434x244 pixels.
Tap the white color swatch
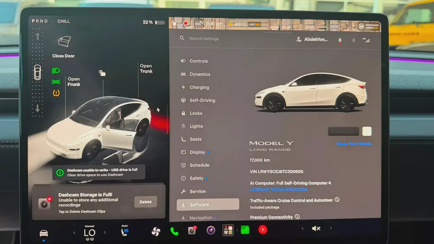pyautogui.click(x=367, y=131)
